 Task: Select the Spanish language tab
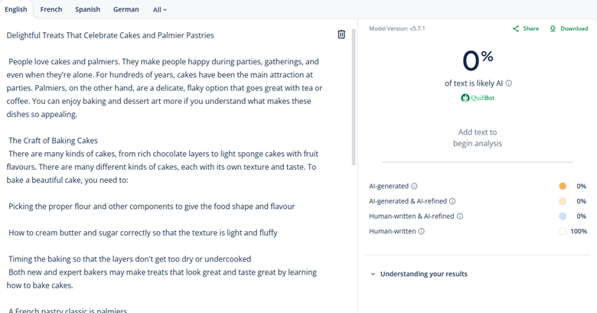tap(87, 10)
